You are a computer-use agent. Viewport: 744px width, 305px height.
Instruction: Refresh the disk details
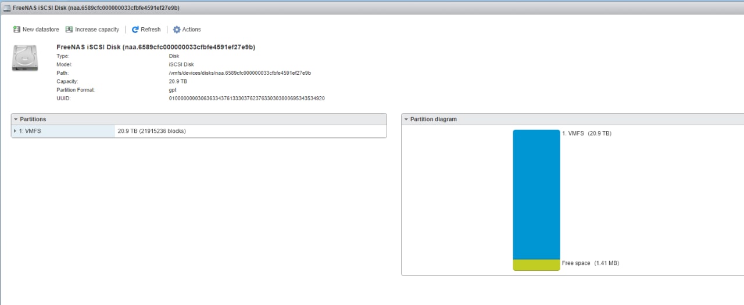[146, 30]
